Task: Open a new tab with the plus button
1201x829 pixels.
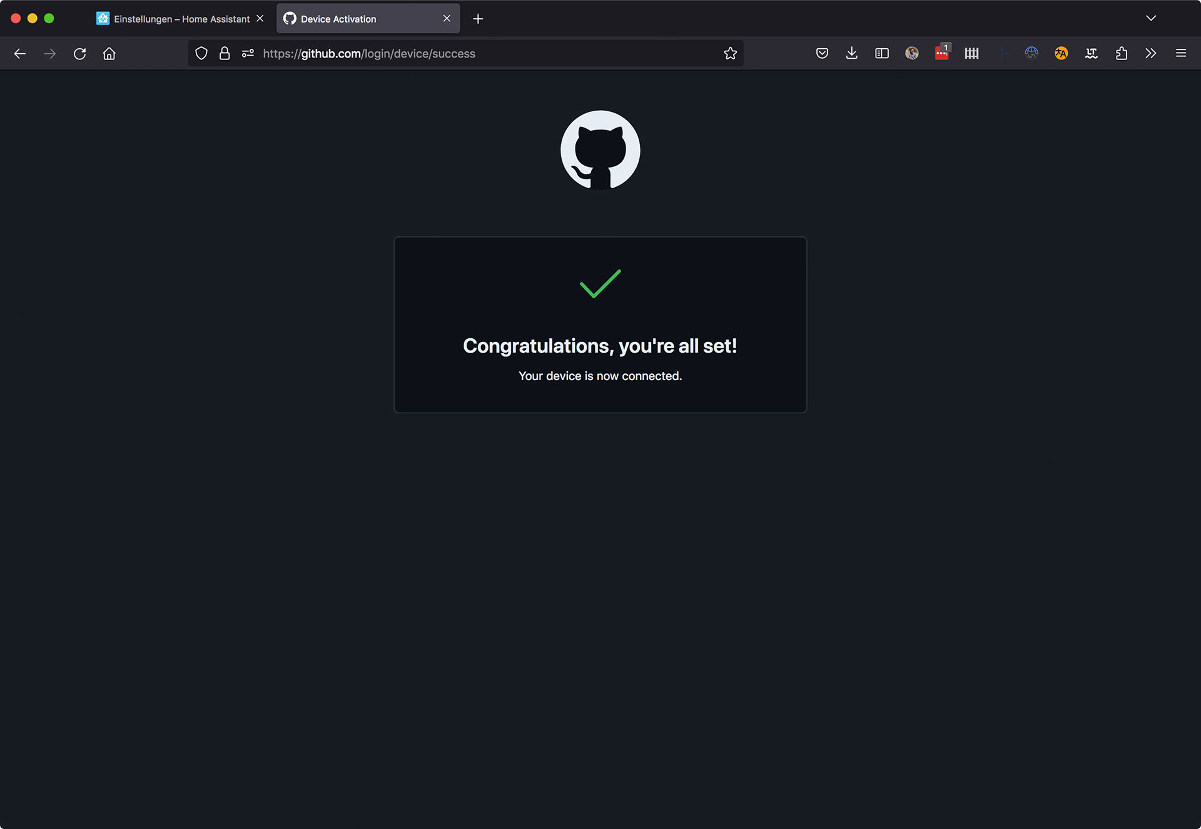Action: [478, 19]
